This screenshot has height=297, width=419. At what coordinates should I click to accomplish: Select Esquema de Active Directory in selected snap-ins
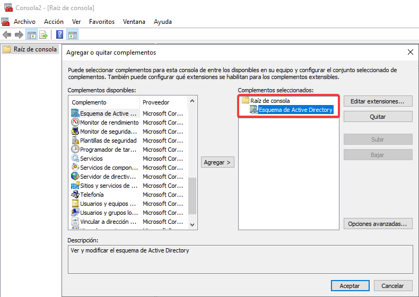coord(295,110)
